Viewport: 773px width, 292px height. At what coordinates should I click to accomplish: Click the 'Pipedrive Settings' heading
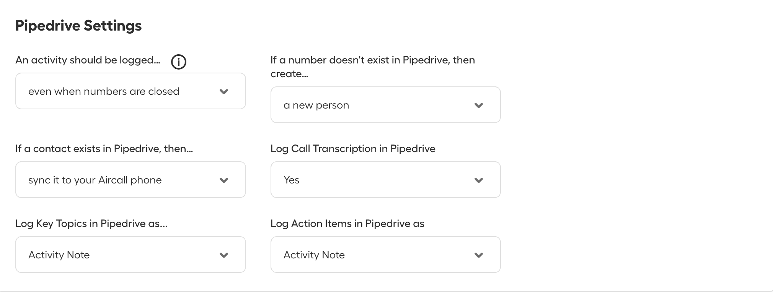78,25
